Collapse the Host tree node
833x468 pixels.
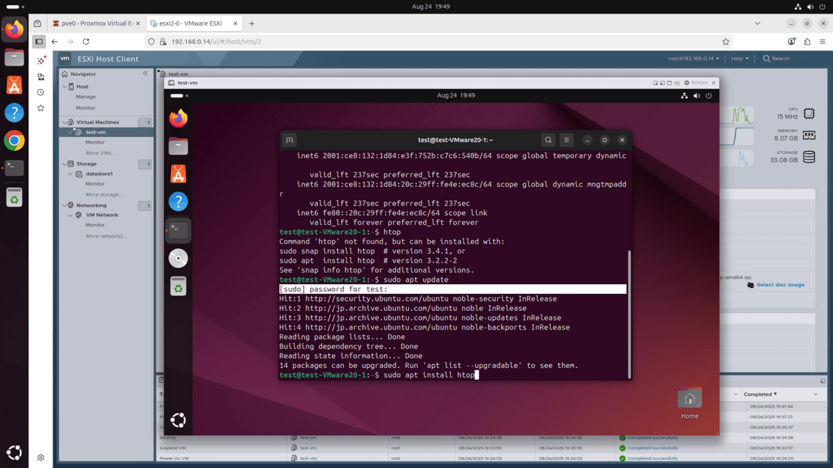pos(64,86)
